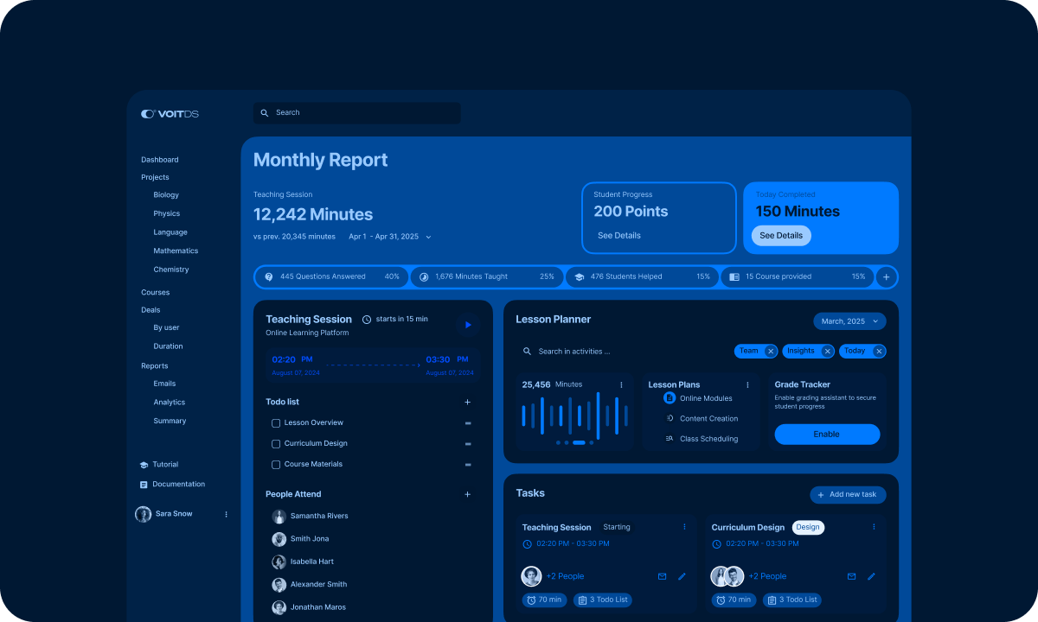Remove the Team filter tag
1038x622 pixels.
tap(771, 352)
